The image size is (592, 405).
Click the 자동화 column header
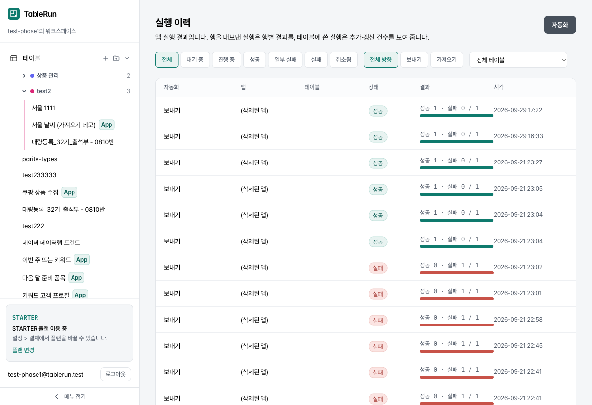[171, 87]
